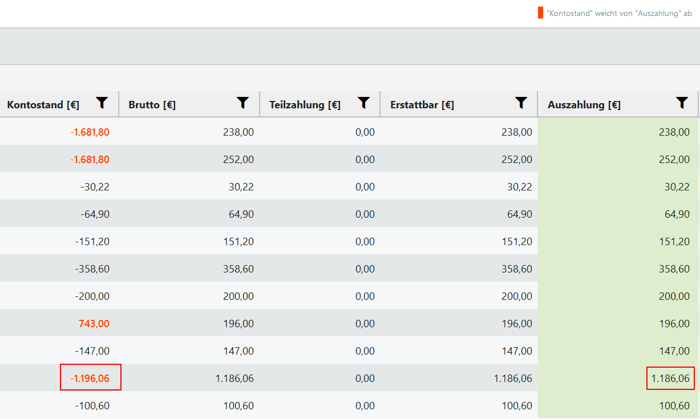Select the red-outlined Kontostand cell -1.196,06
The width and height of the screenshot is (700, 419).
[x=90, y=379]
